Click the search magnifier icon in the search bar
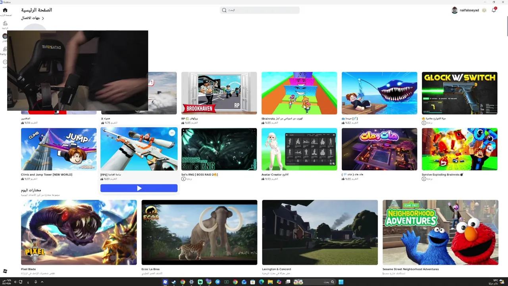This screenshot has width=508, height=286. tap(224, 10)
